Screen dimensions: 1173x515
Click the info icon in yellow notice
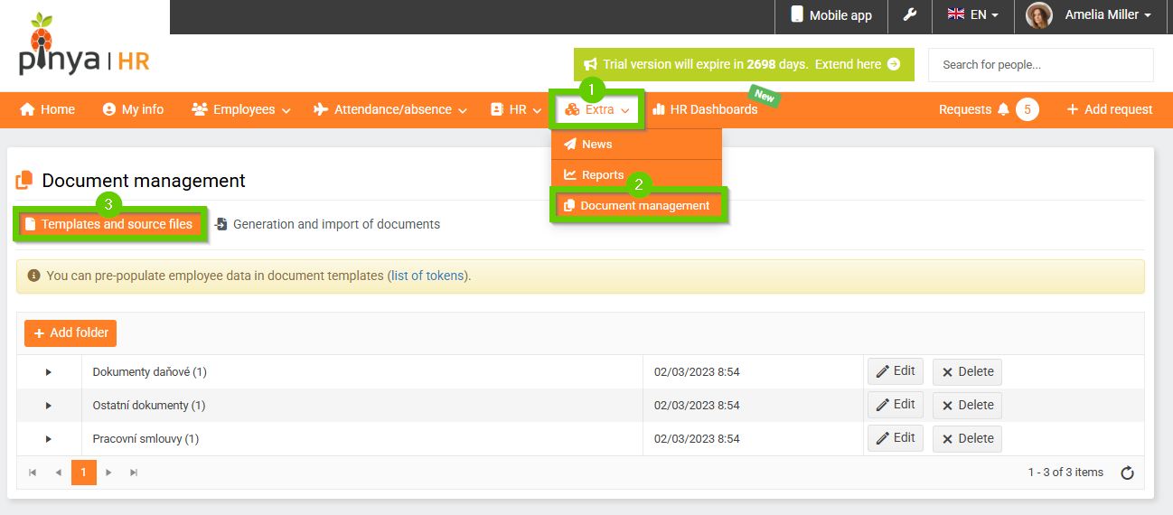point(33,276)
